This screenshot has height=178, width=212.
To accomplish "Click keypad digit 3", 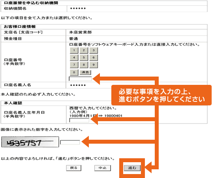I will click(x=94, y=51).
